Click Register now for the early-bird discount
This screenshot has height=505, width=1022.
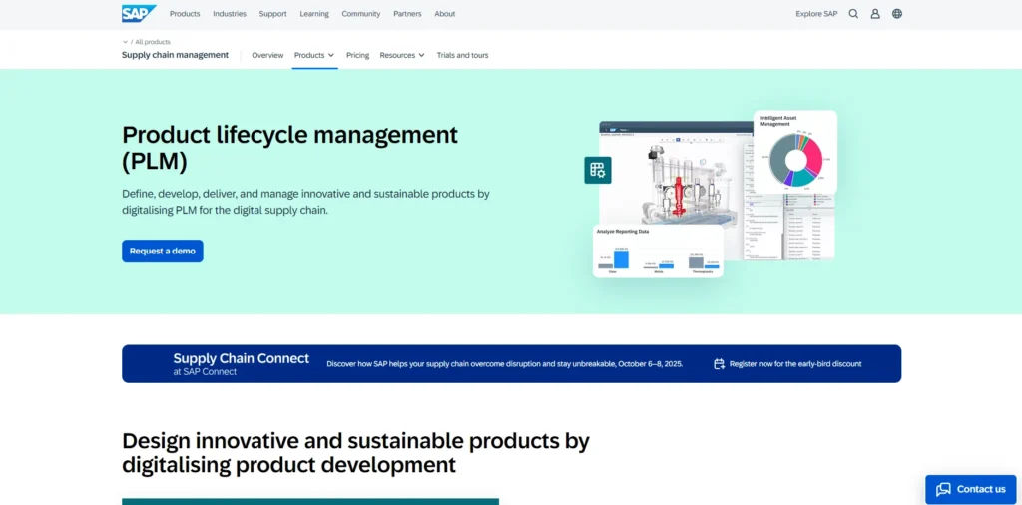(795, 364)
